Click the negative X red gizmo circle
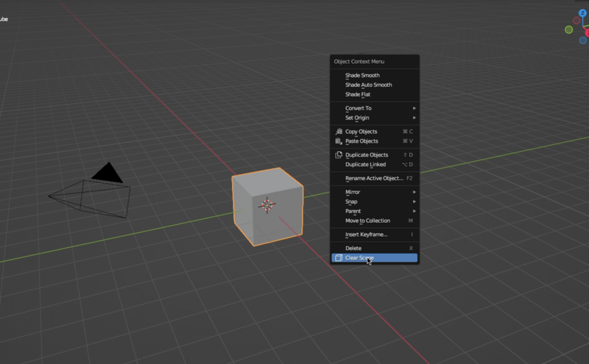 577,21
